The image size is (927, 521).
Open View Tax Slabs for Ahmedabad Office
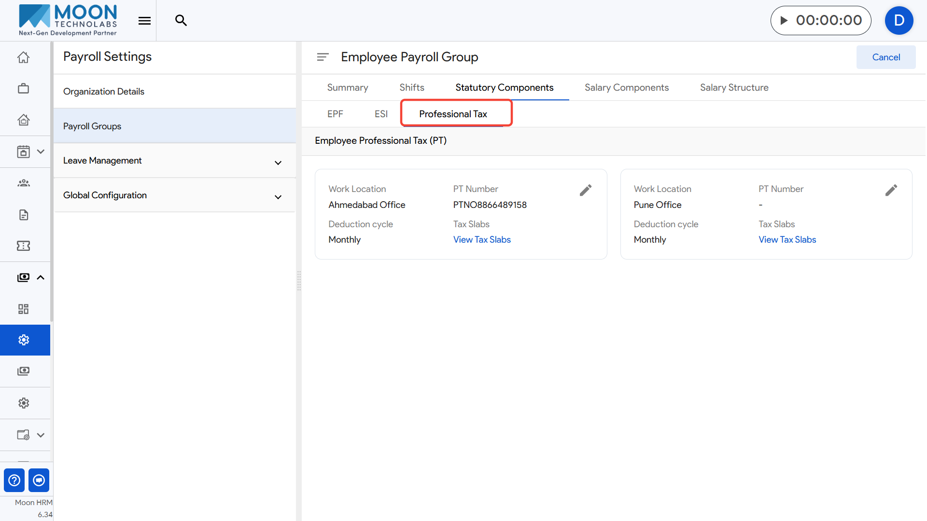click(481, 240)
